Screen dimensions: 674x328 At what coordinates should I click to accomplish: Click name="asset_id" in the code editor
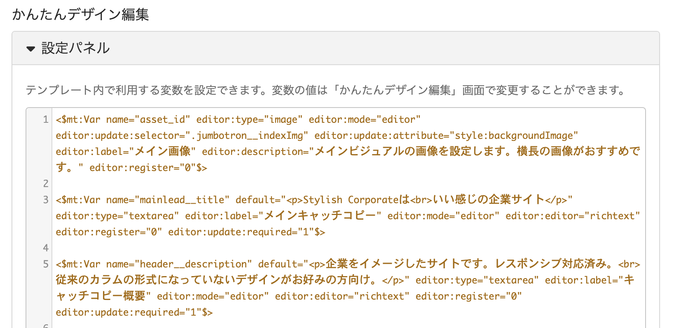(148, 119)
